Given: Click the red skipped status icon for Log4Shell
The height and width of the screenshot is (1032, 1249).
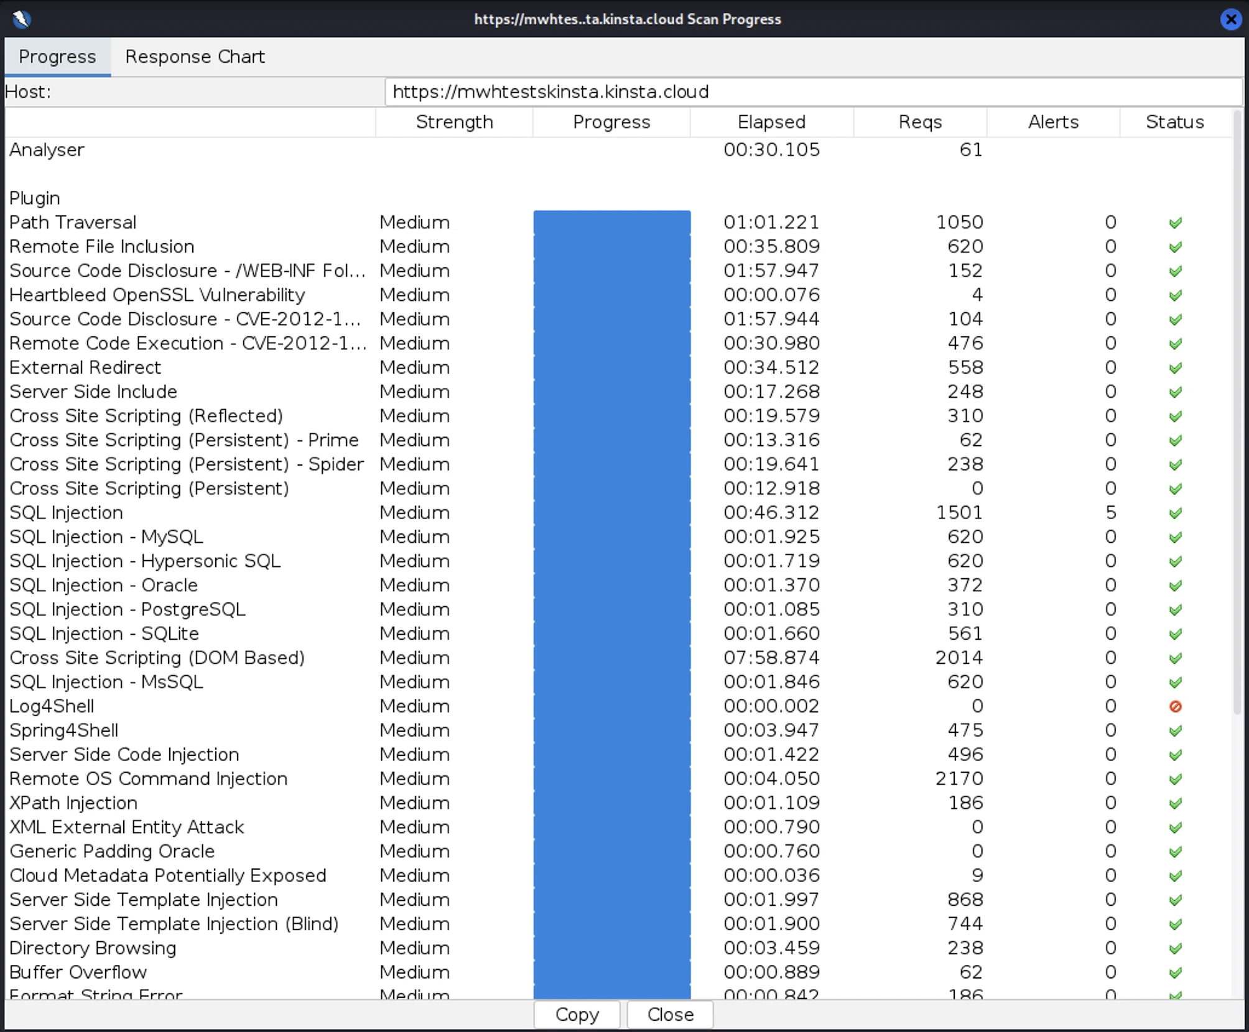Looking at the screenshot, I should click(x=1175, y=706).
